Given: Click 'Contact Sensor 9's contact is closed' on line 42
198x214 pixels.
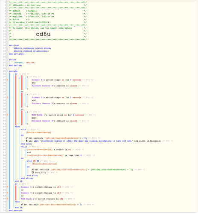Looking at the screenshot, I should 55,121.
